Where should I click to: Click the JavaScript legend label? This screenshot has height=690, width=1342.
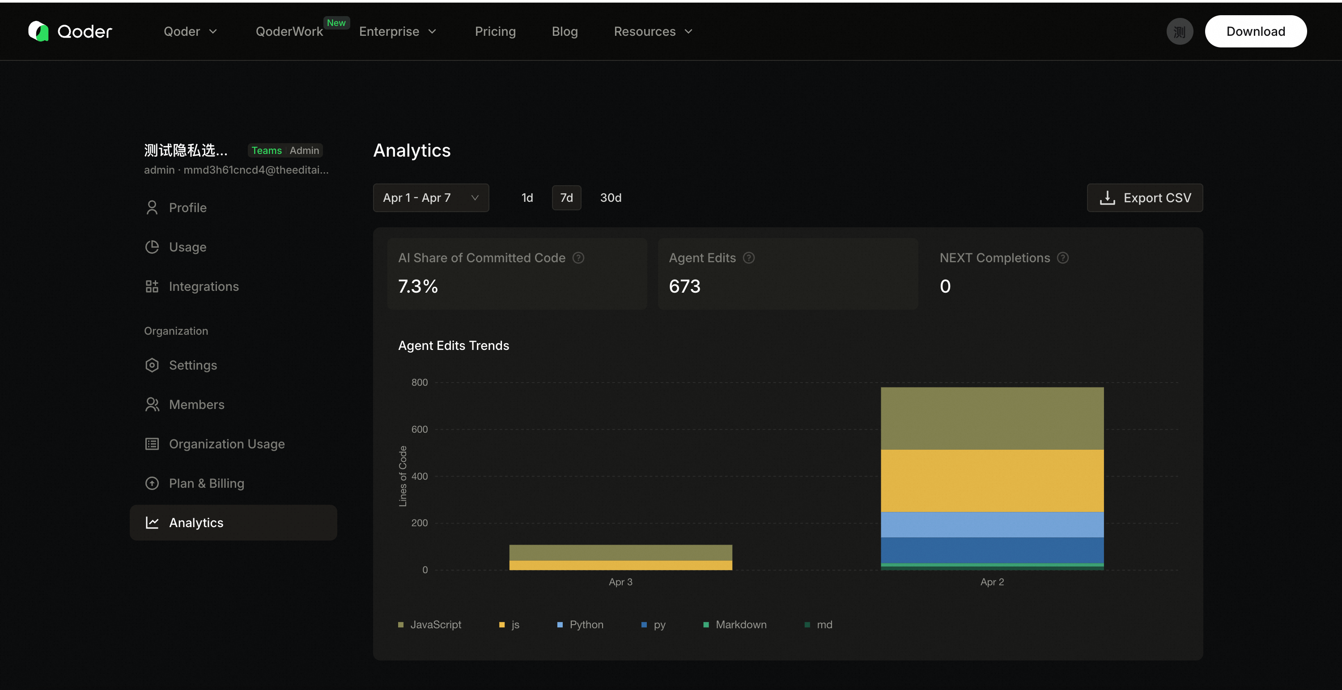[436, 625]
